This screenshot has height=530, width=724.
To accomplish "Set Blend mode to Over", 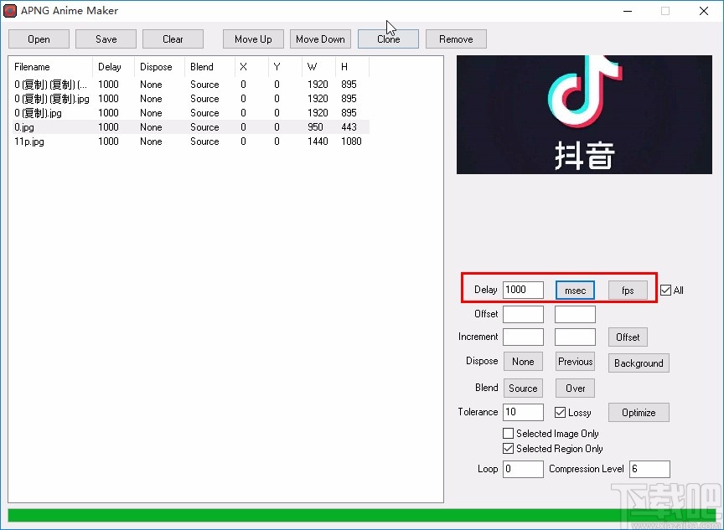I will 575,388.
